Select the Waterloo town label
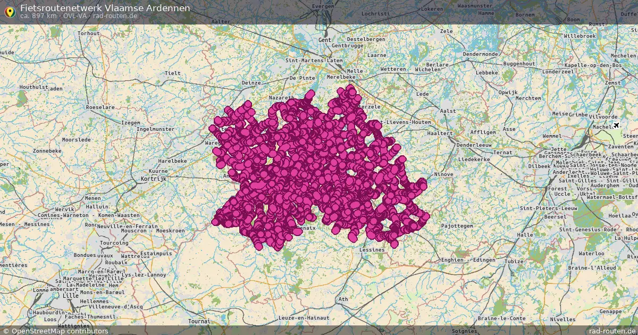 (x=591, y=254)
